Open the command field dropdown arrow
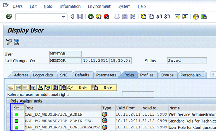This screenshot has height=131, width=216. click(63, 17)
